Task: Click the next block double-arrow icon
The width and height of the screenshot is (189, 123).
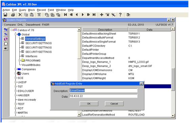Action: tap(88, 15)
